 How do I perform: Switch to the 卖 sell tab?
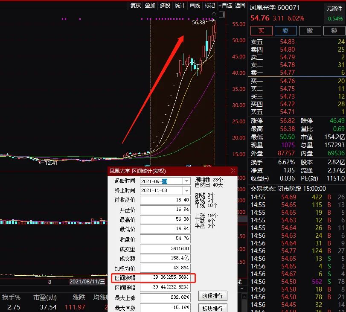pos(285,30)
